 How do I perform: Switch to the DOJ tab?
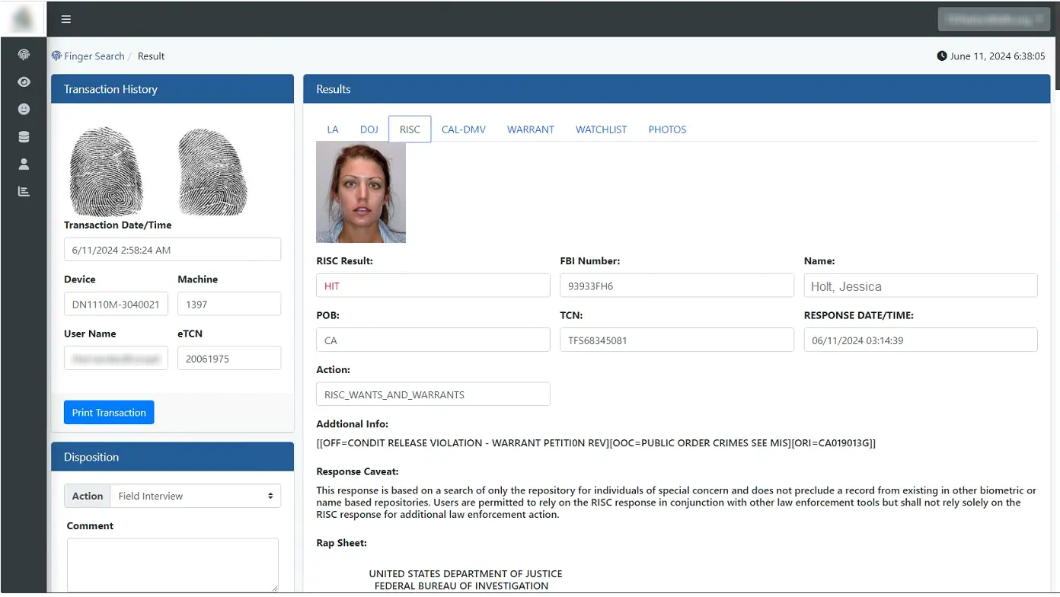click(369, 129)
